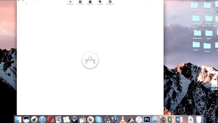The height and width of the screenshot is (123, 218).
Task: Launch Siri from the Dock
Action: coord(26,120)
